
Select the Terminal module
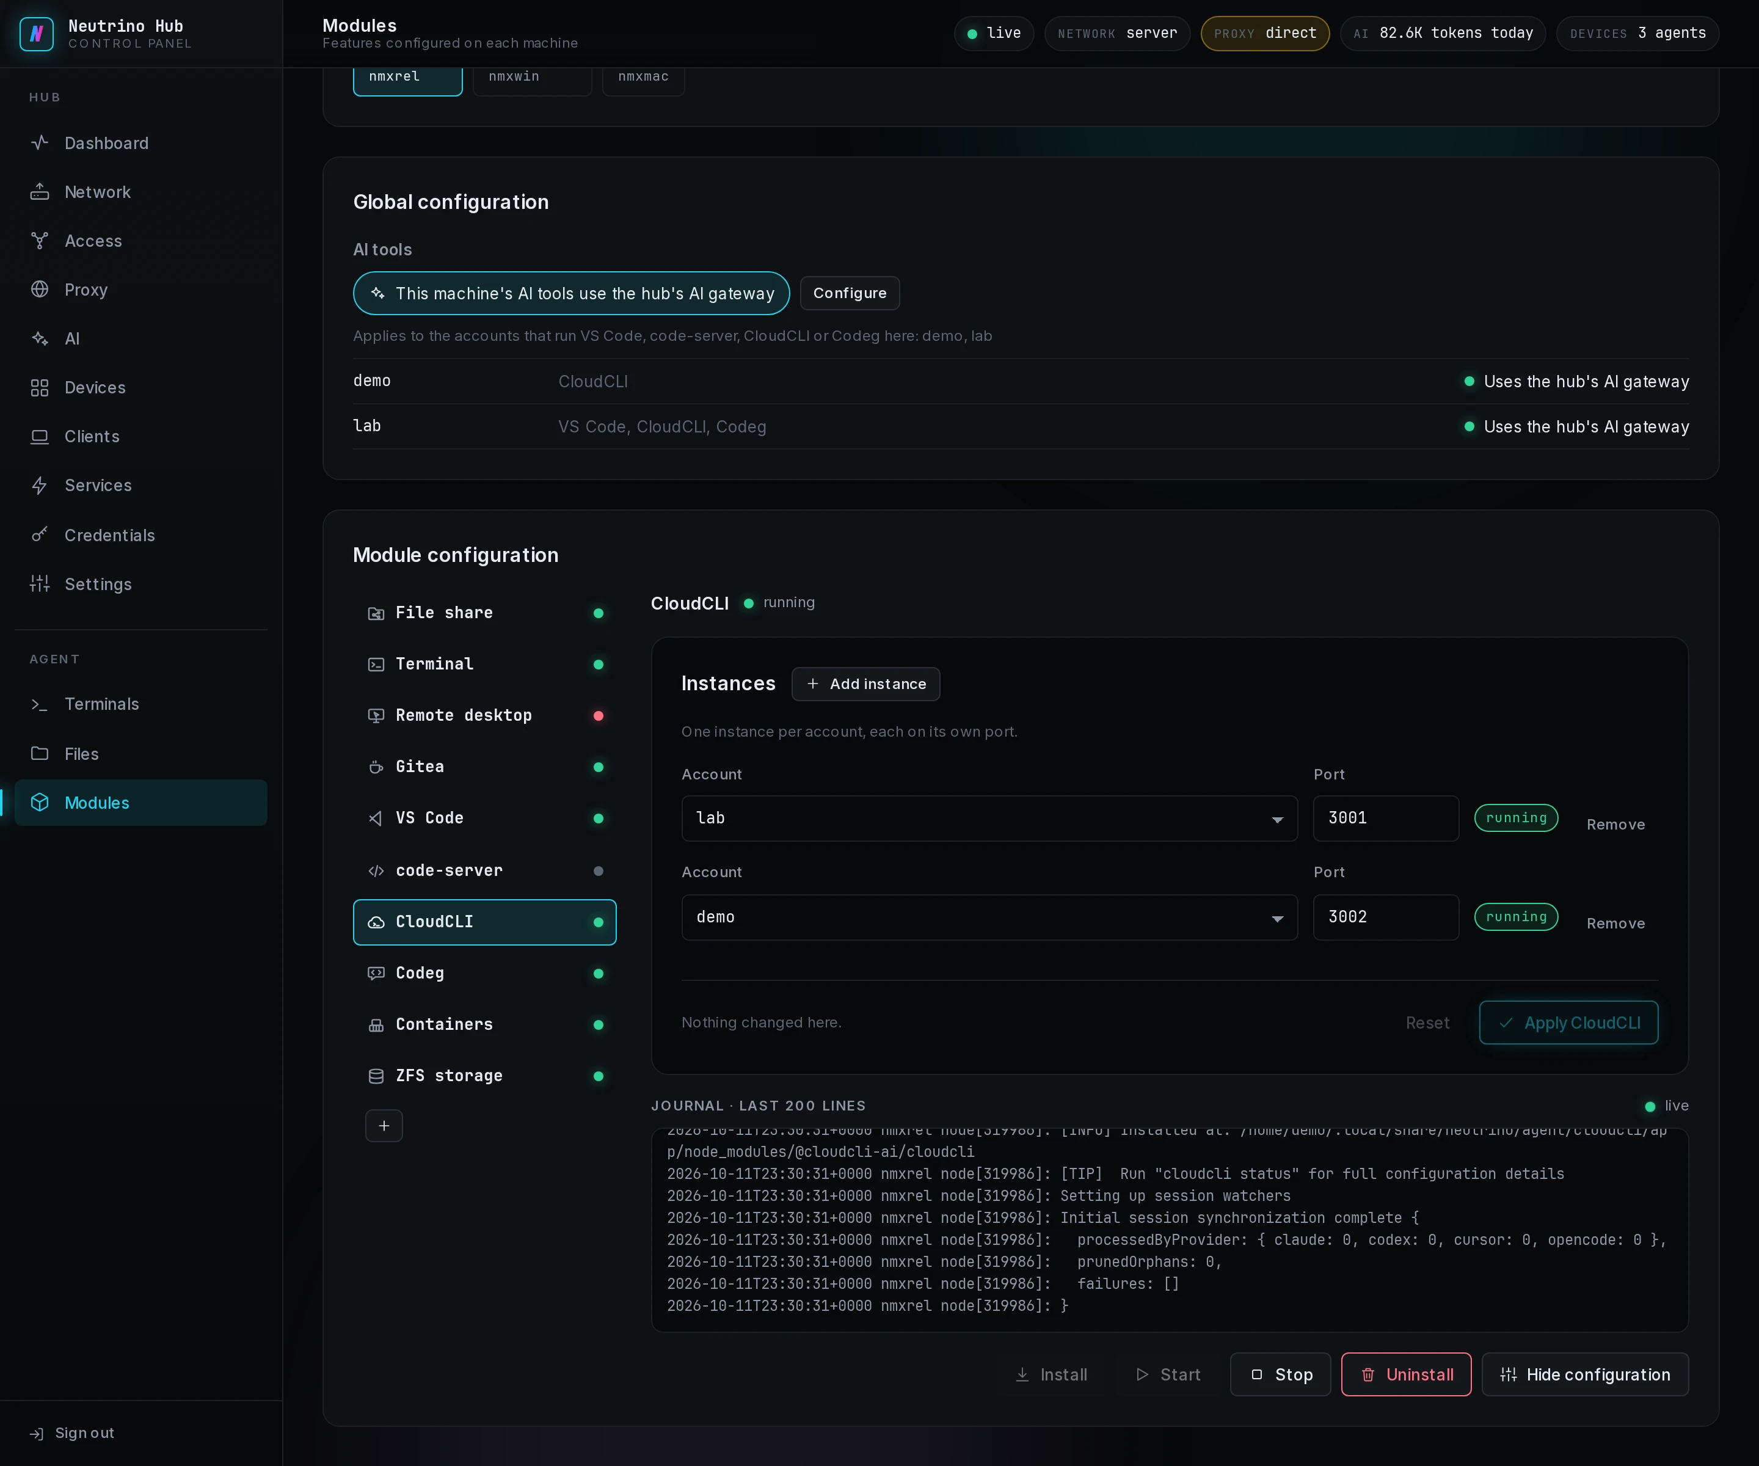click(x=485, y=665)
